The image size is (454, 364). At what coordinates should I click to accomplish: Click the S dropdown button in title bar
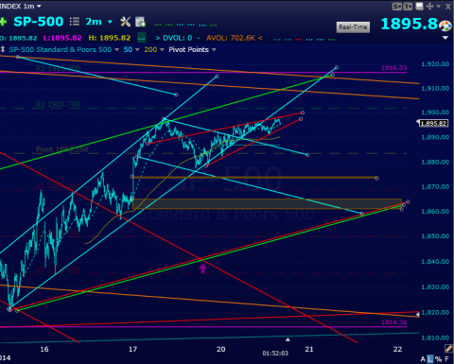[x=397, y=6]
